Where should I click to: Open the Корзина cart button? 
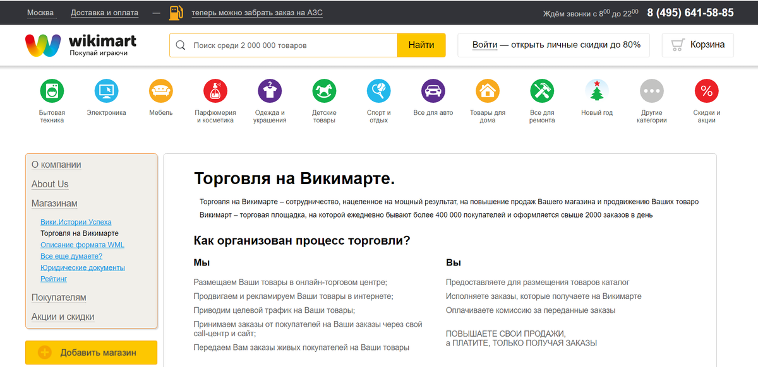[x=698, y=45]
